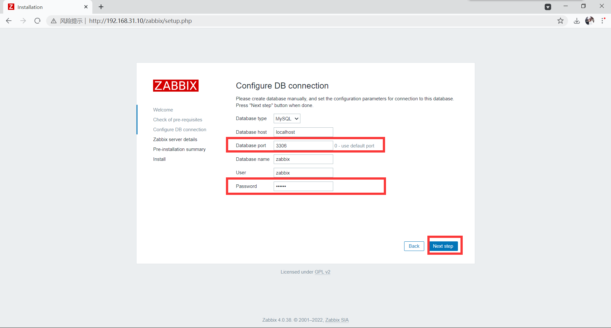Viewport: 611px width, 328px height.
Task: Click the browser back arrow
Action: click(x=9, y=21)
